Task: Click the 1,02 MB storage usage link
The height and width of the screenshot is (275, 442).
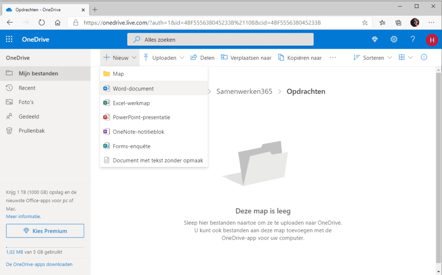Action: [x=14, y=252]
